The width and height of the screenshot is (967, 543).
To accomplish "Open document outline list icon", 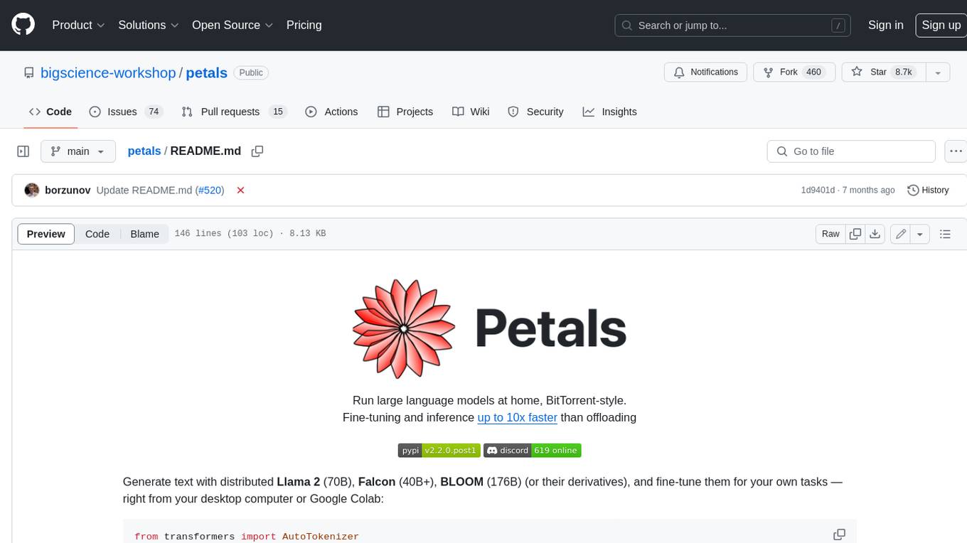I will (x=945, y=234).
